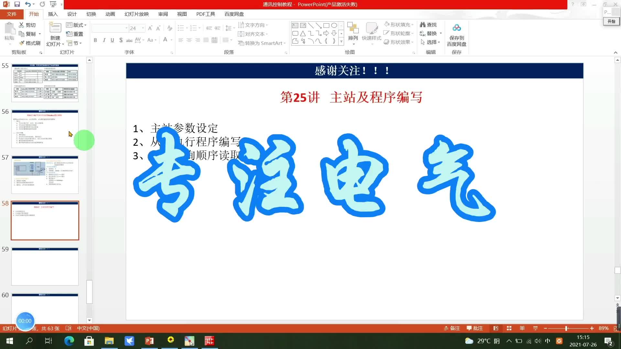Screen dimensions: 621x349
Task: Select the oval shape in shapes gallery
Action: [334, 25]
